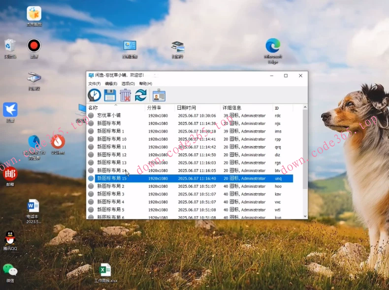Open the blue bird app desktop icon

tap(10, 112)
